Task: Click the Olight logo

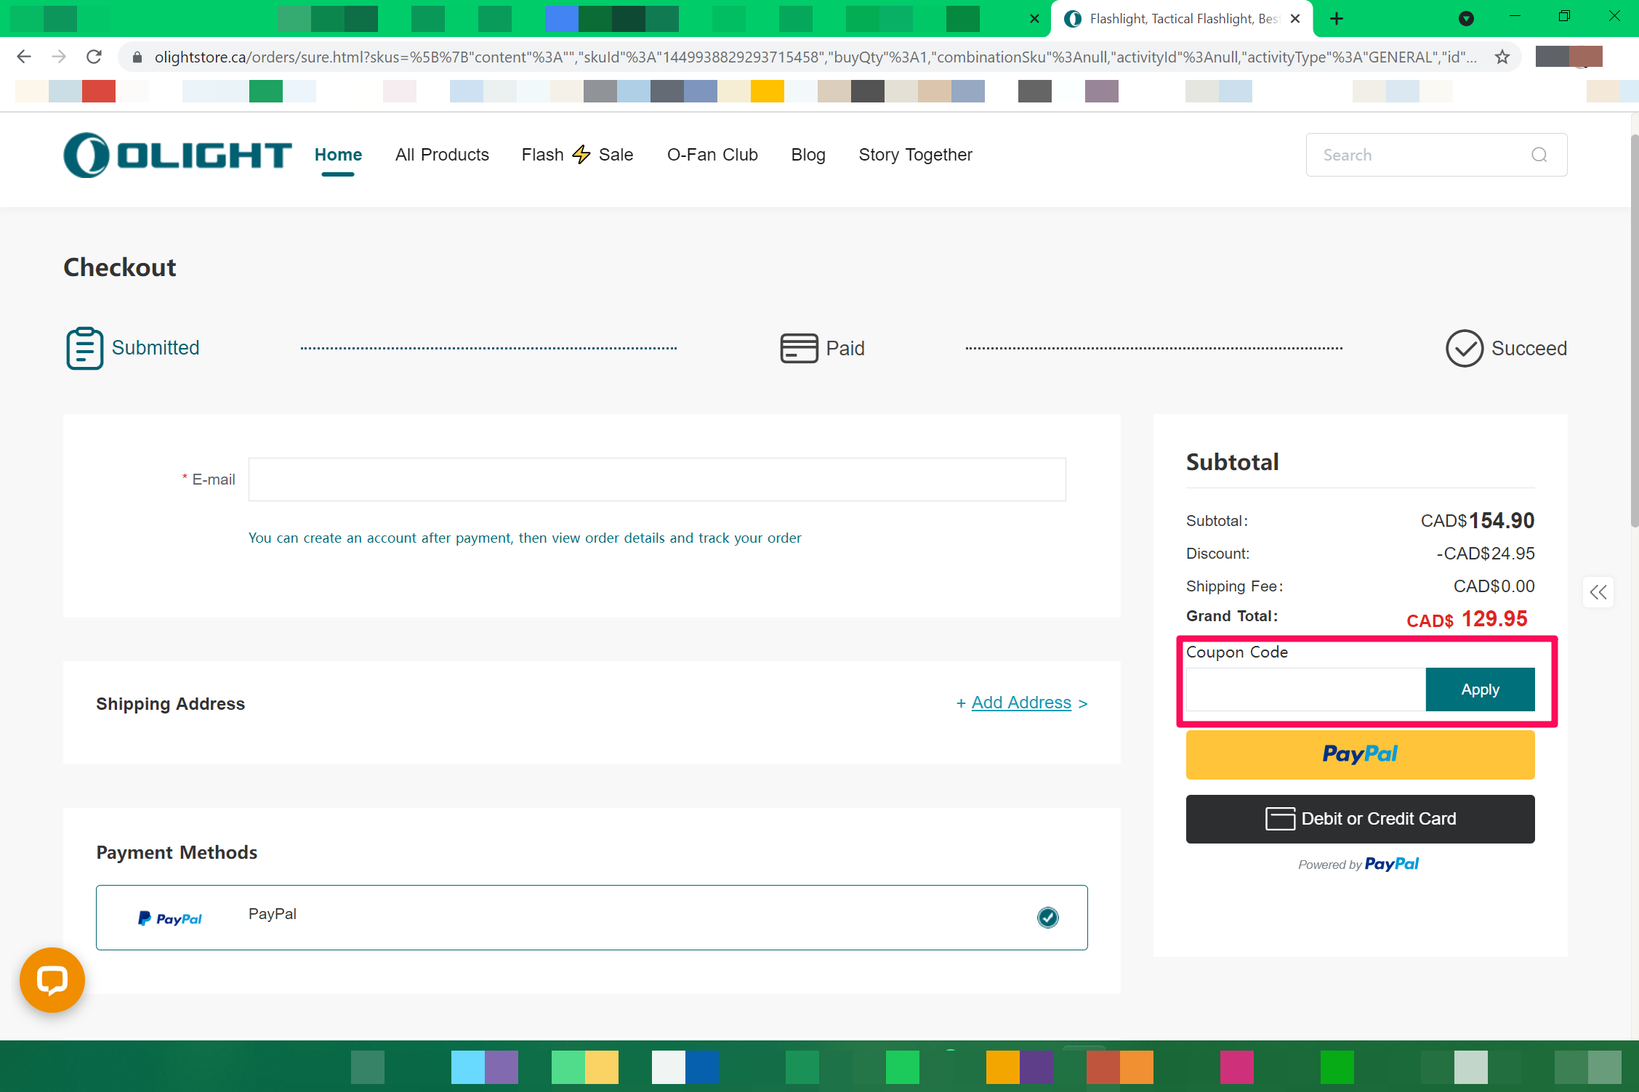Action: point(177,155)
